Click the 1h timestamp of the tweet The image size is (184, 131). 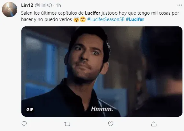58,5
